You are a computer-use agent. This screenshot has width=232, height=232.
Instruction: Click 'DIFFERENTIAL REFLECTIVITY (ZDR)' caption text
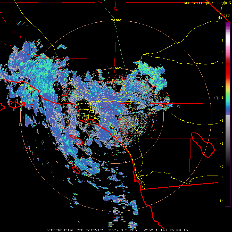point(83,230)
